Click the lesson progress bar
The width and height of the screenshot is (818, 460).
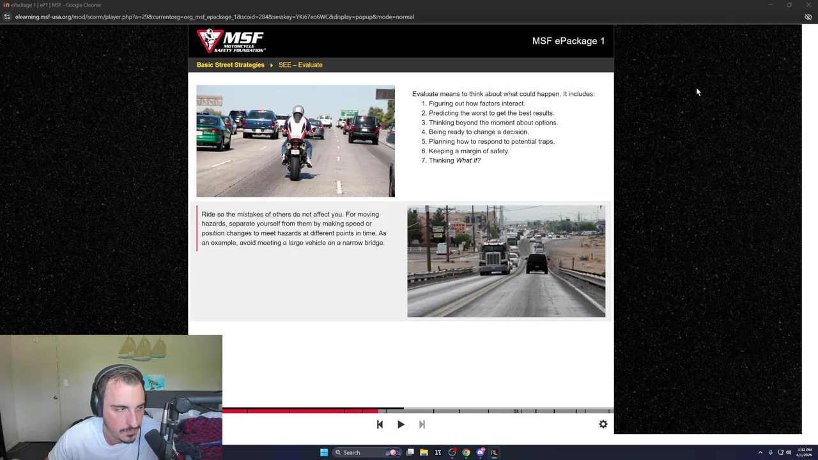pos(418,411)
